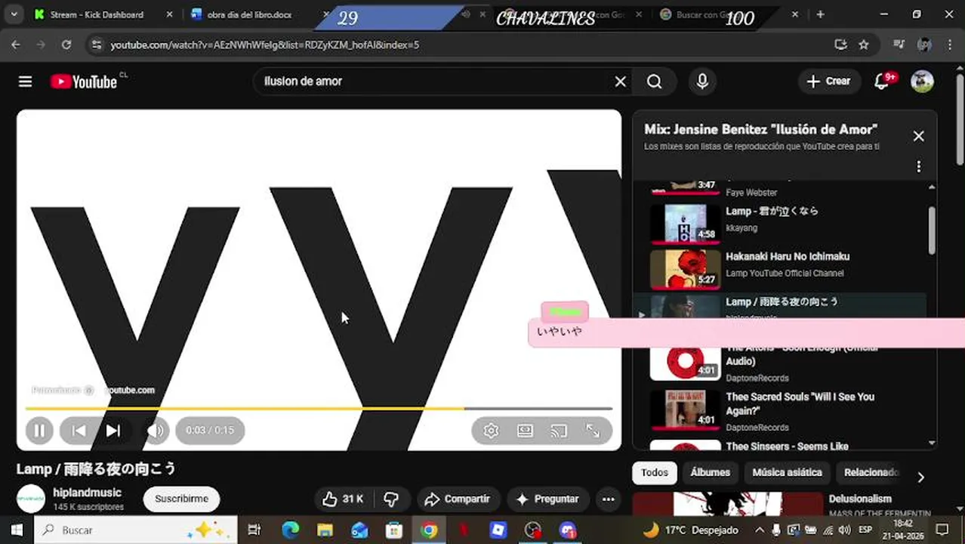
Task: Click the taskbar Buscar box
Action: (x=136, y=530)
